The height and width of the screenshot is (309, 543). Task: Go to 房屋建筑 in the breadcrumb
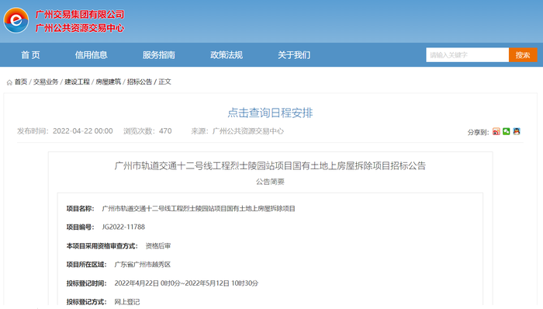tap(108, 82)
